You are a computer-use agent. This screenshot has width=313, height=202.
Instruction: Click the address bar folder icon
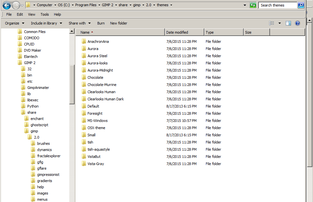point(28,5)
